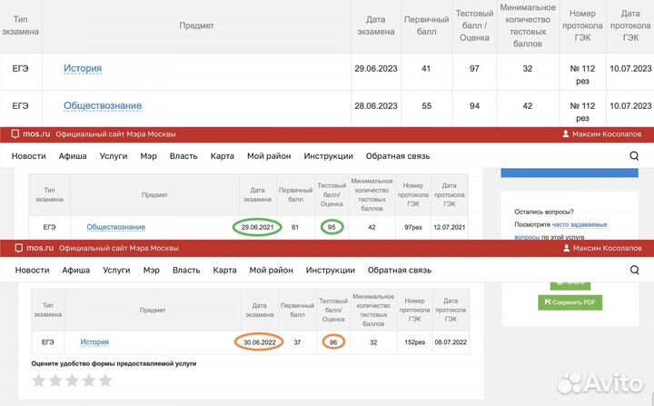Select Мэр in the lower mos.ru menu
Screen dimensions: 654x406
point(152,270)
